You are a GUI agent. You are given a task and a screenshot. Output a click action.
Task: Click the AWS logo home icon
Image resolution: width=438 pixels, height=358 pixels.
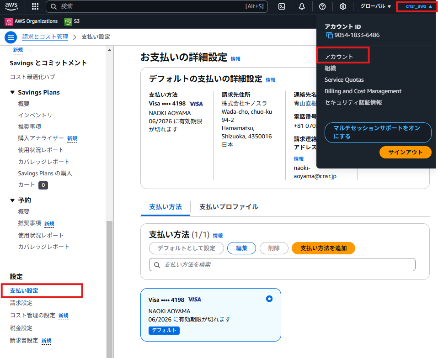click(x=11, y=6)
